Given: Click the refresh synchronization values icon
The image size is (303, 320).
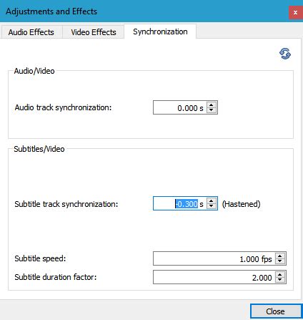Looking at the screenshot, I should click(x=285, y=54).
